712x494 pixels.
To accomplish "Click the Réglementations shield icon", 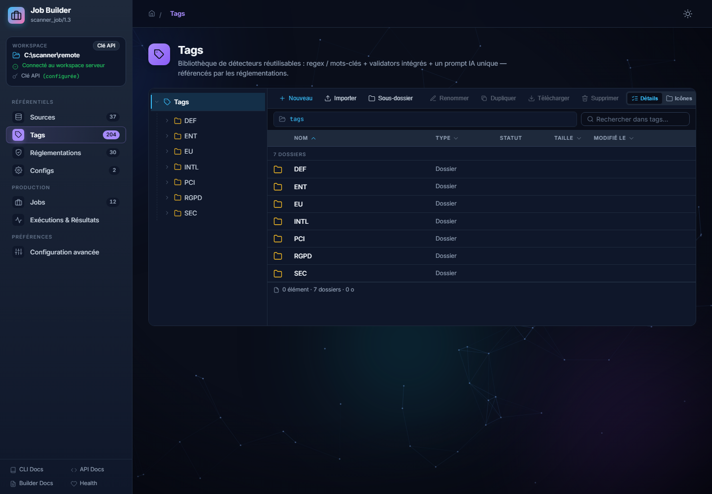I will point(18,153).
